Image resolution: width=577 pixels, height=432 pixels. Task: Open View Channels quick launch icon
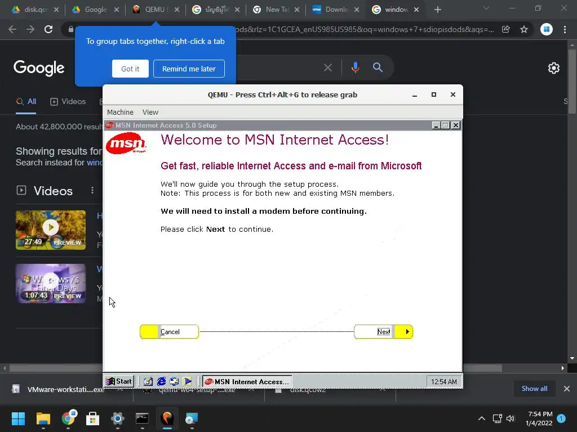tap(187, 381)
